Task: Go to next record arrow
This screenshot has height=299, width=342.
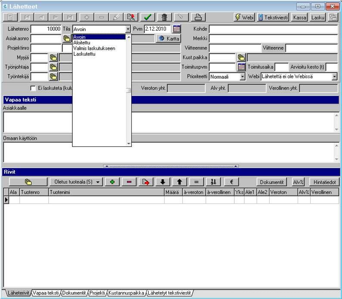Action: coord(56,17)
